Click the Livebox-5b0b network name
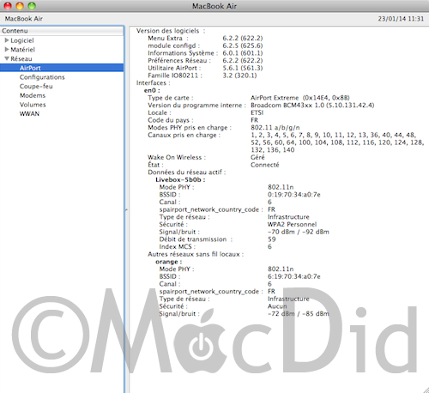Screen dimensions: 429x393 (x=180, y=179)
